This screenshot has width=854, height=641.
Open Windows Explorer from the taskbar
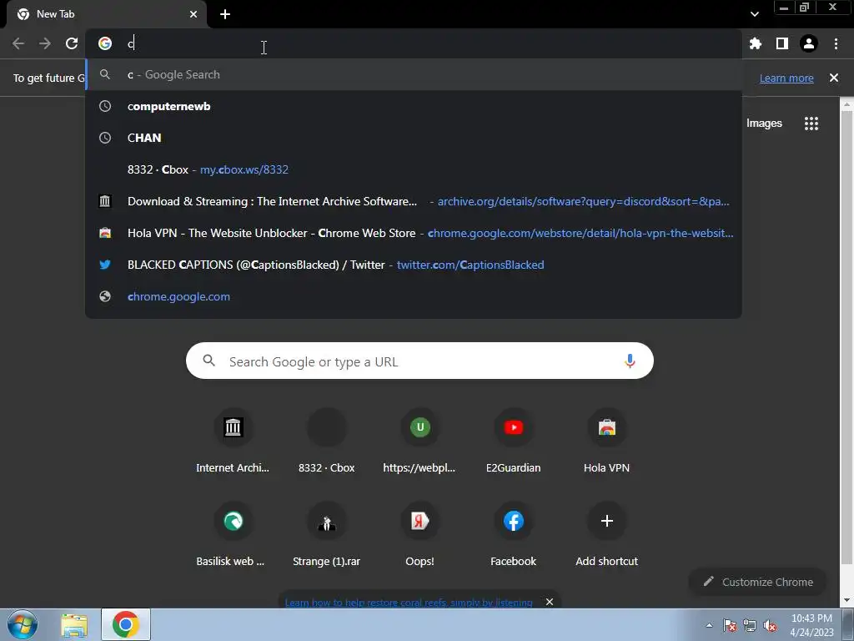coord(74,625)
